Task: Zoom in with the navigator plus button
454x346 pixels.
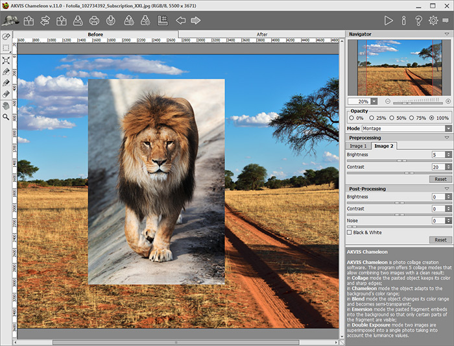Action: click(x=448, y=101)
